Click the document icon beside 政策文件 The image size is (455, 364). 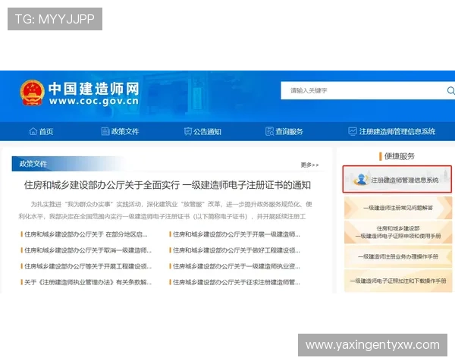pos(105,131)
